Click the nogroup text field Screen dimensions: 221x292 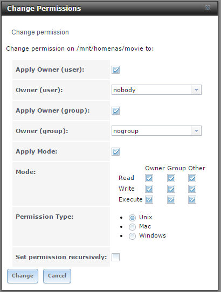pyautogui.click(x=151, y=131)
